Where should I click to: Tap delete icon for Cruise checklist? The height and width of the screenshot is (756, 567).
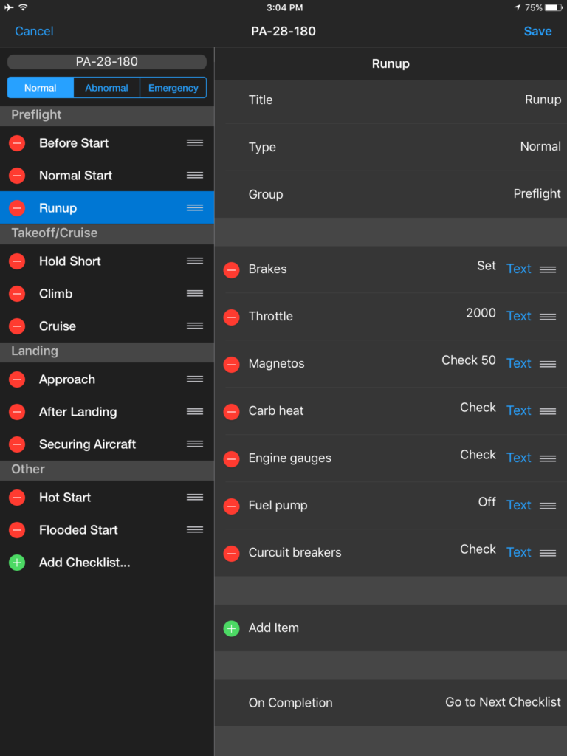pos(17,326)
